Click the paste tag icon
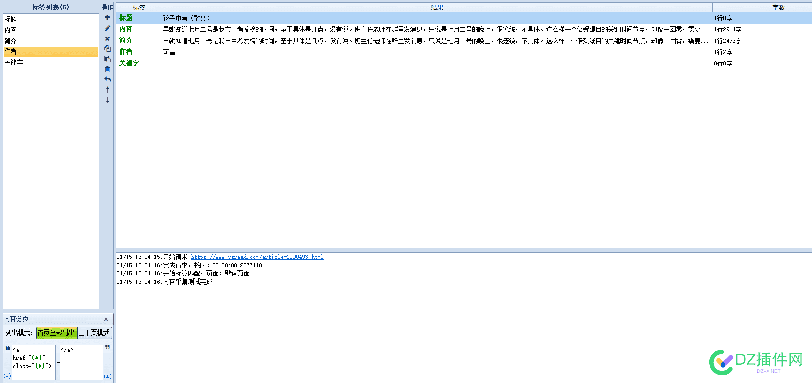 pos(107,59)
